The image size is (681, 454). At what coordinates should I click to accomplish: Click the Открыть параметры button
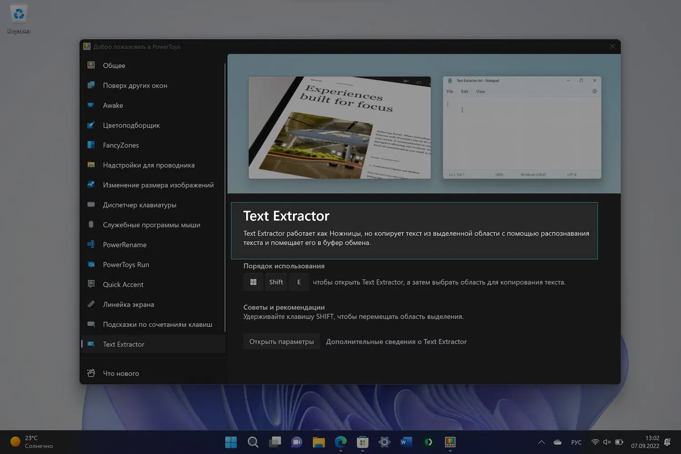(x=281, y=341)
